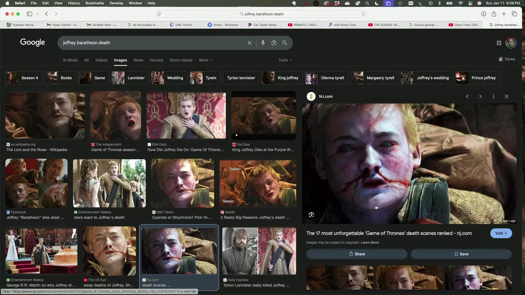Click the google search input field
The width and height of the screenshot is (525, 295).
[152, 43]
